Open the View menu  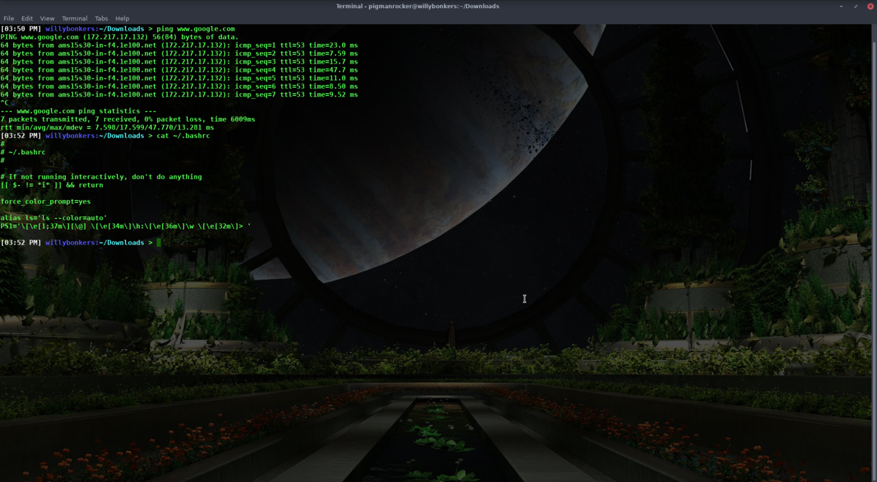coord(47,19)
